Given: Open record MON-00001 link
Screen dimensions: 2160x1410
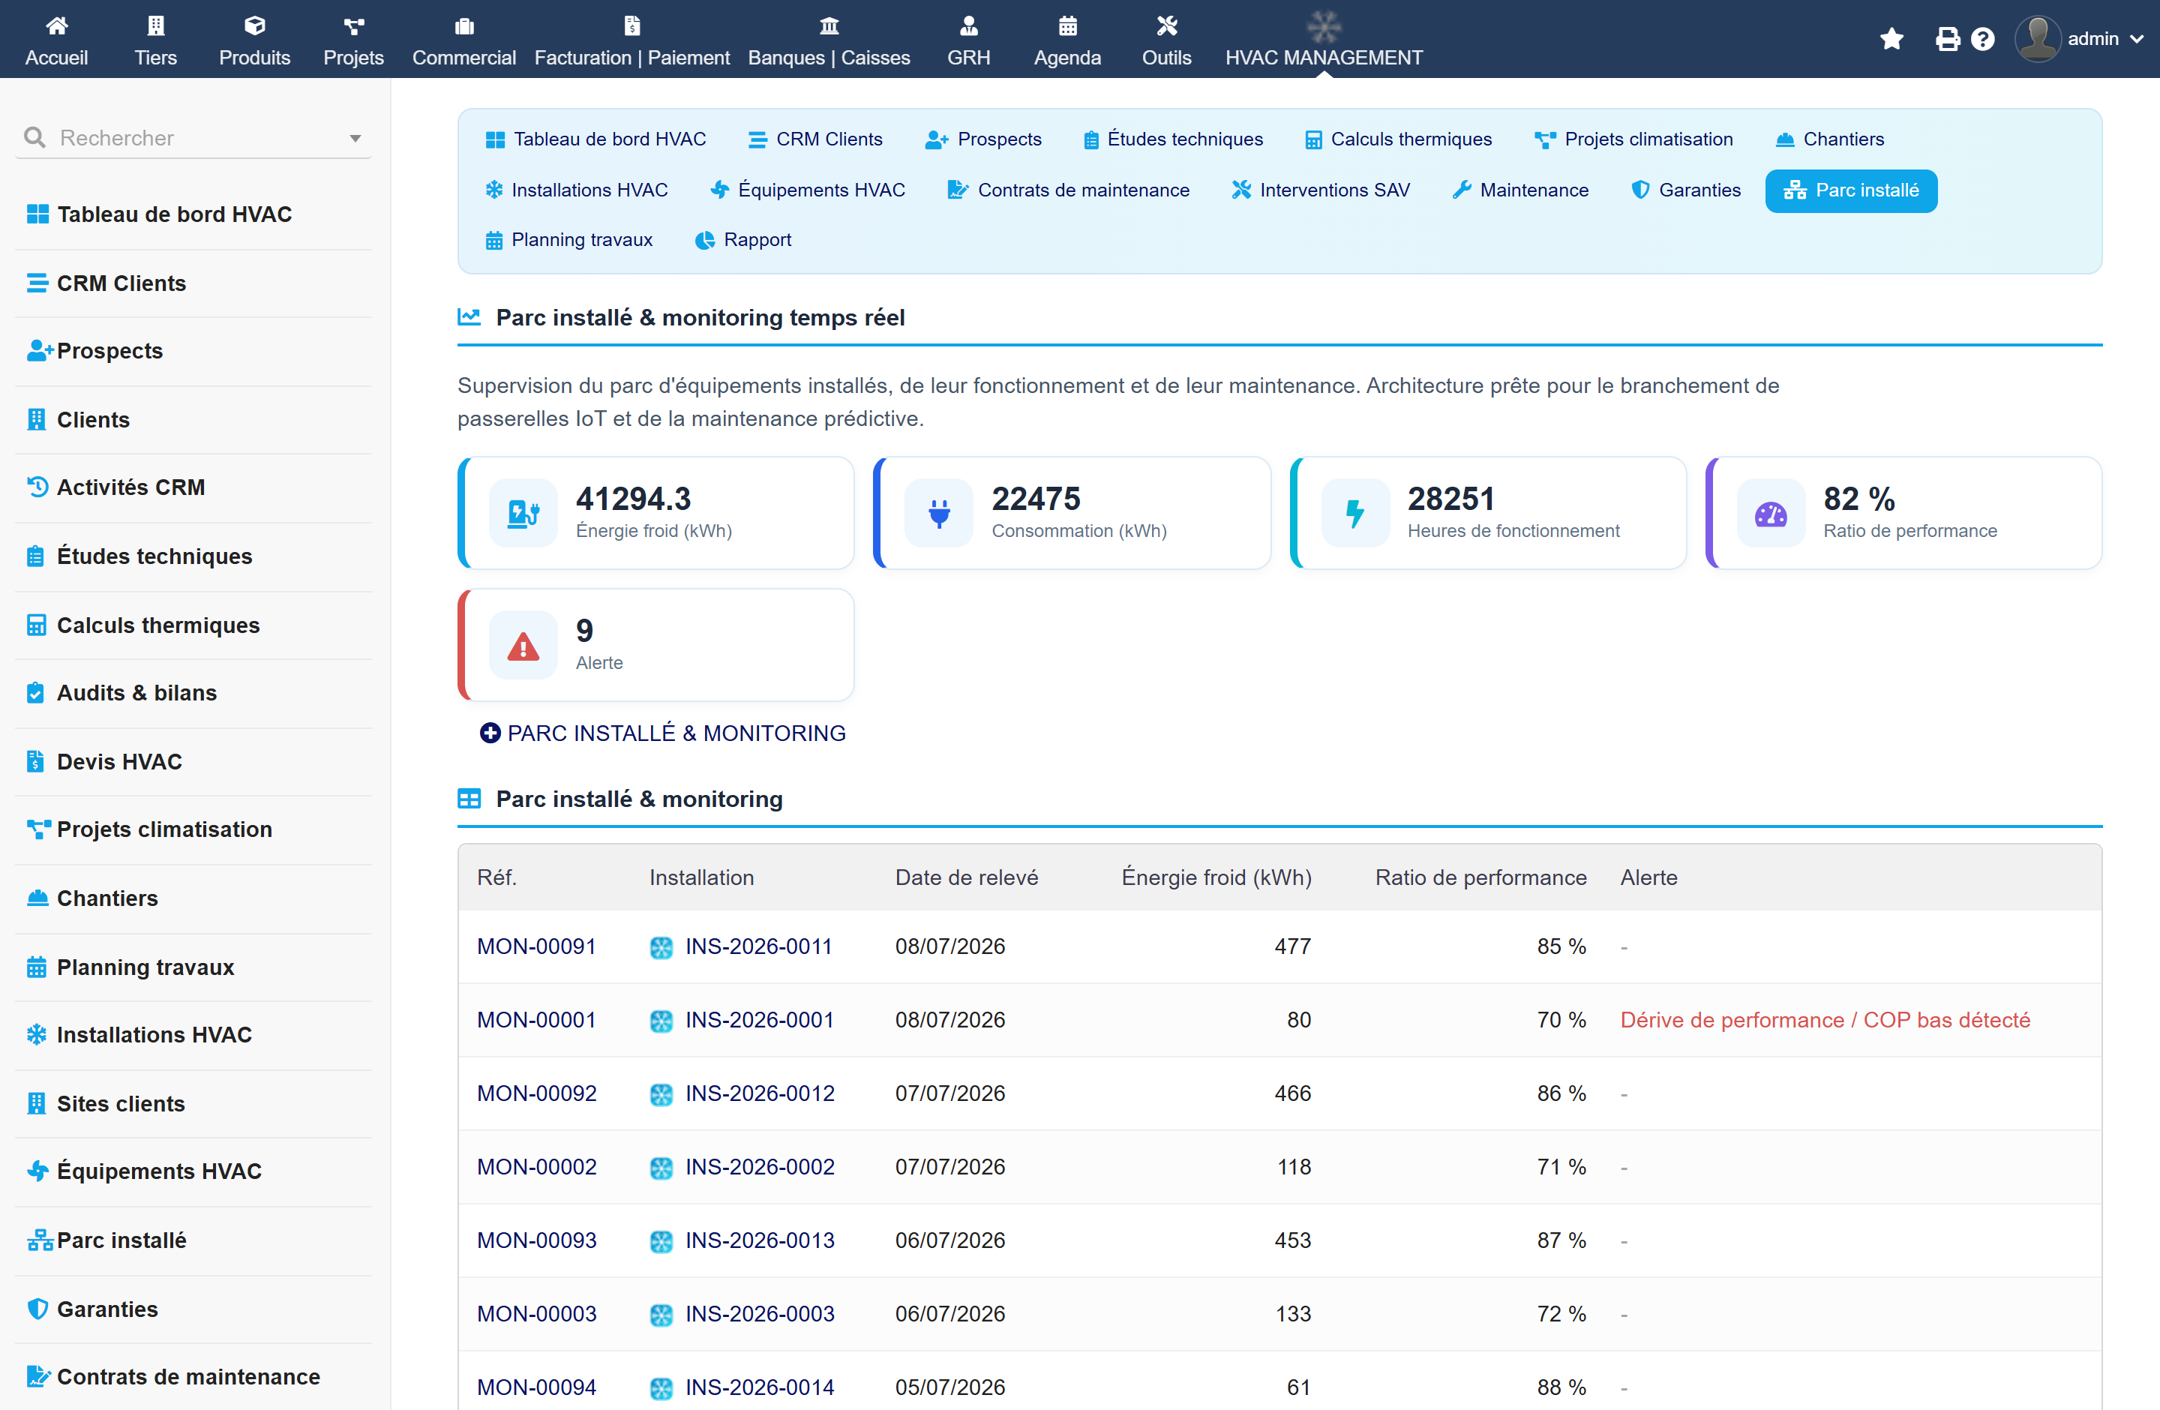Looking at the screenshot, I should (536, 1020).
